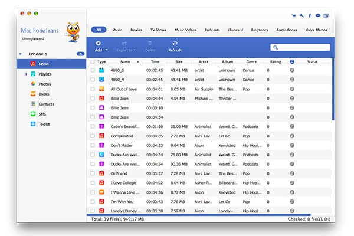Screen dimensions: 354x236
Task: Check the box for All Out of Love
Action: pos(93,88)
